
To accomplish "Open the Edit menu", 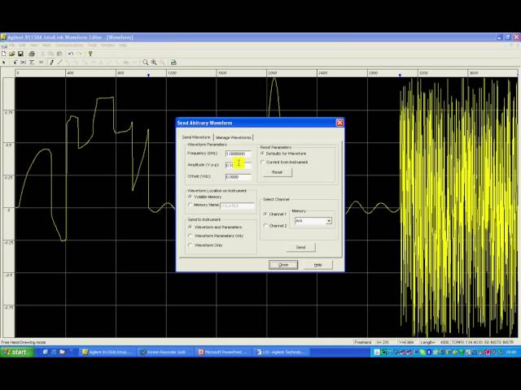I will [22, 45].
